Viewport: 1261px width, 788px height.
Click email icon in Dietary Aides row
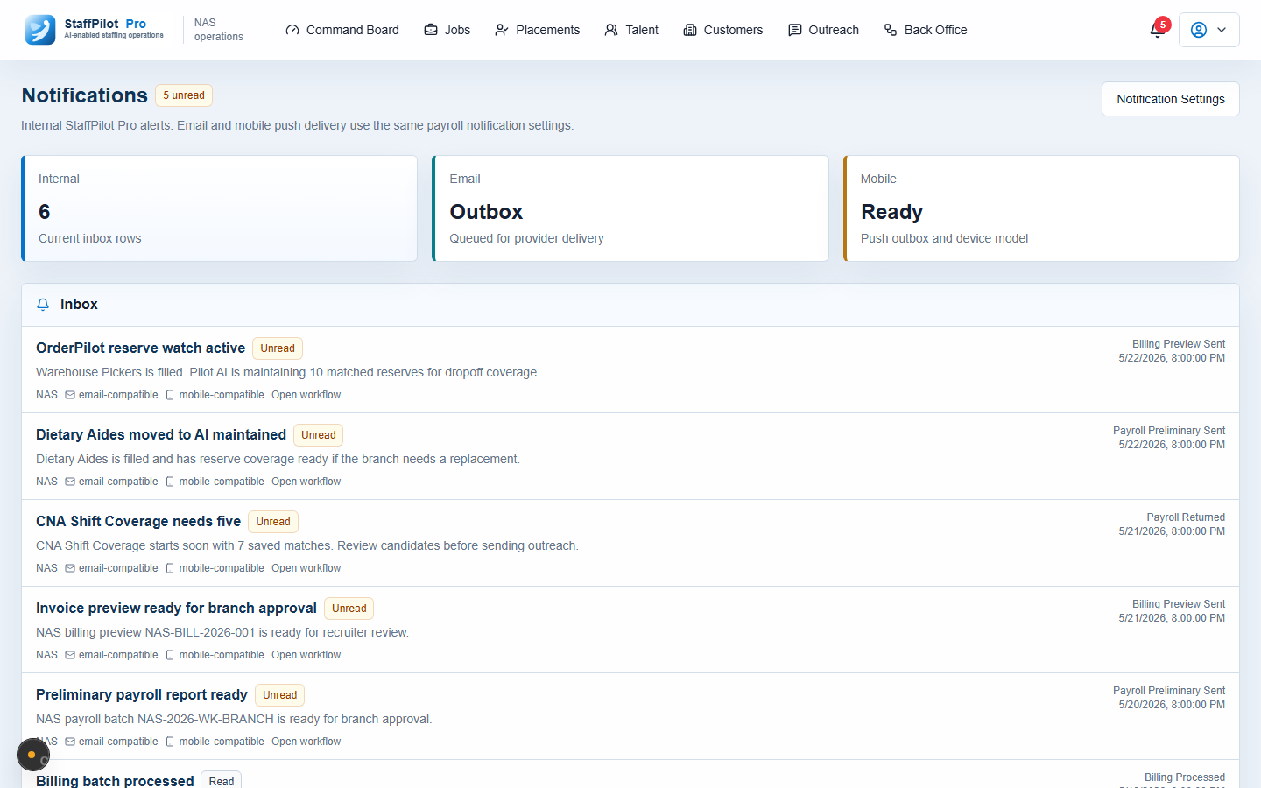click(70, 482)
